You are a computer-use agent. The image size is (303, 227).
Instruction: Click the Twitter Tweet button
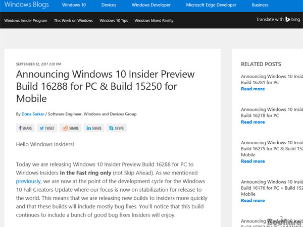pos(47,128)
